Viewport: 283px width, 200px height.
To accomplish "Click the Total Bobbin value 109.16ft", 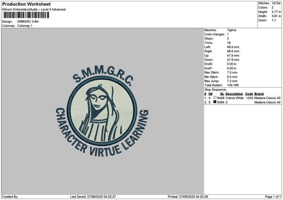I will click(x=233, y=85).
